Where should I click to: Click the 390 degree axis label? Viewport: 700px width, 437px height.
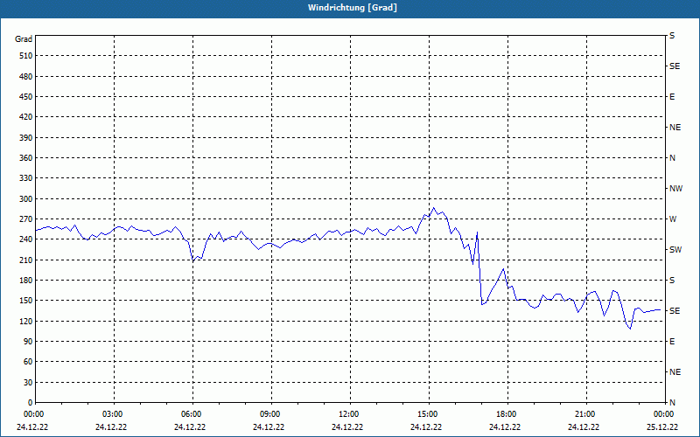pos(26,138)
